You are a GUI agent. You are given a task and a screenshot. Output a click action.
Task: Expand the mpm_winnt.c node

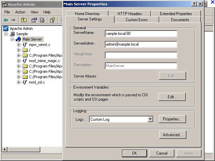(x=18, y=45)
